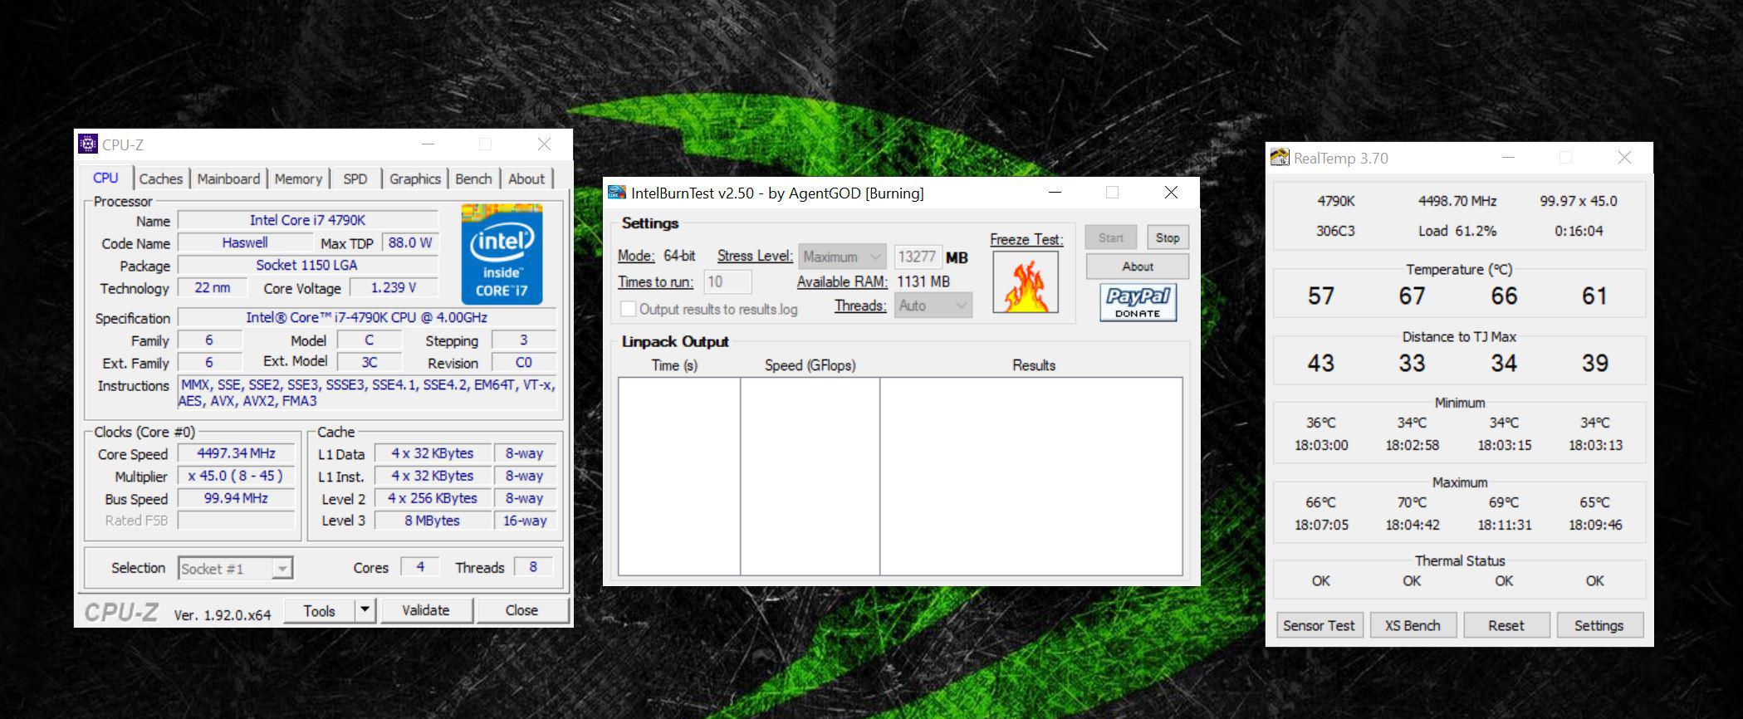This screenshot has height=719, width=1743.
Task: Click the 88.0 W Max TDP value
Action: tap(410, 242)
